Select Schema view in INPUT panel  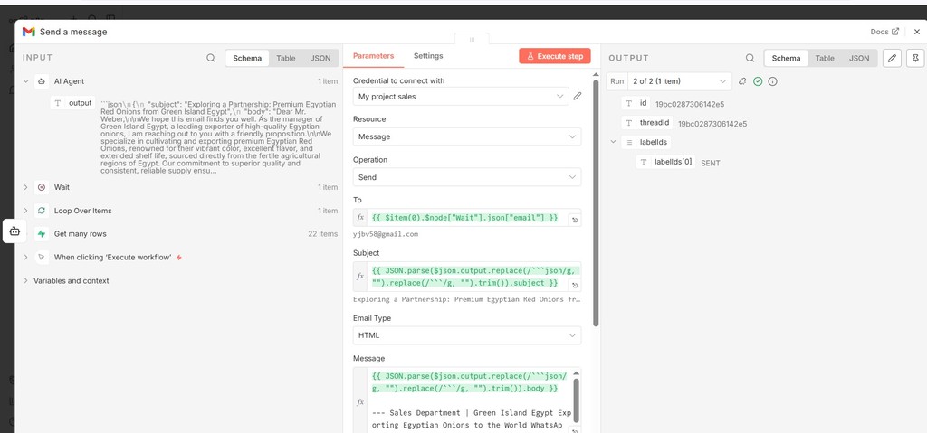click(247, 58)
